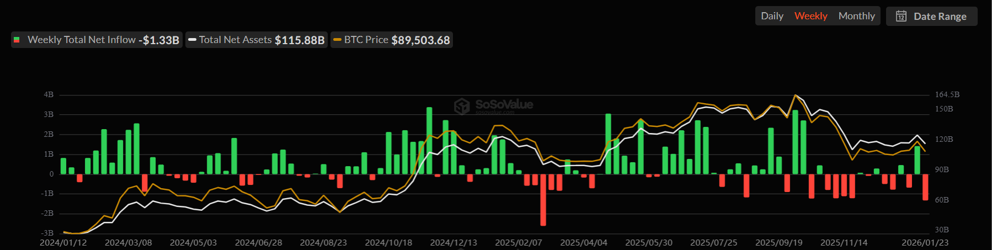Click the 2025/07/25 x-axis date label
The width and height of the screenshot is (992, 250).
pyautogui.click(x=713, y=242)
